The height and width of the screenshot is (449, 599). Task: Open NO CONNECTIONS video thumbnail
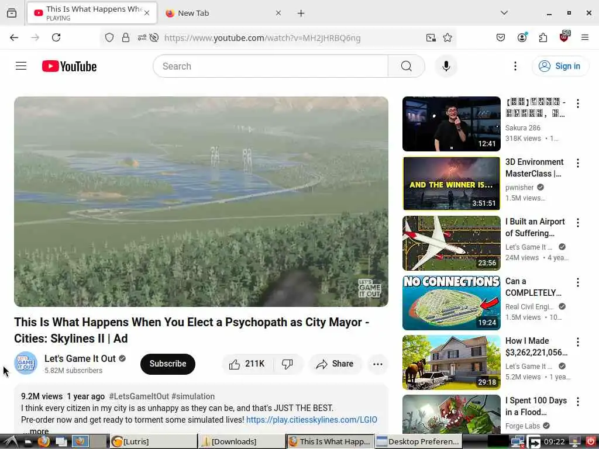point(451,302)
